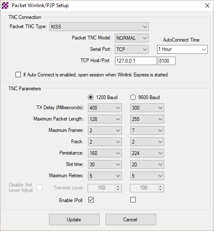This screenshot has height=231, width=214.
Task: Click the Cancel button
Action: click(x=131, y=220)
